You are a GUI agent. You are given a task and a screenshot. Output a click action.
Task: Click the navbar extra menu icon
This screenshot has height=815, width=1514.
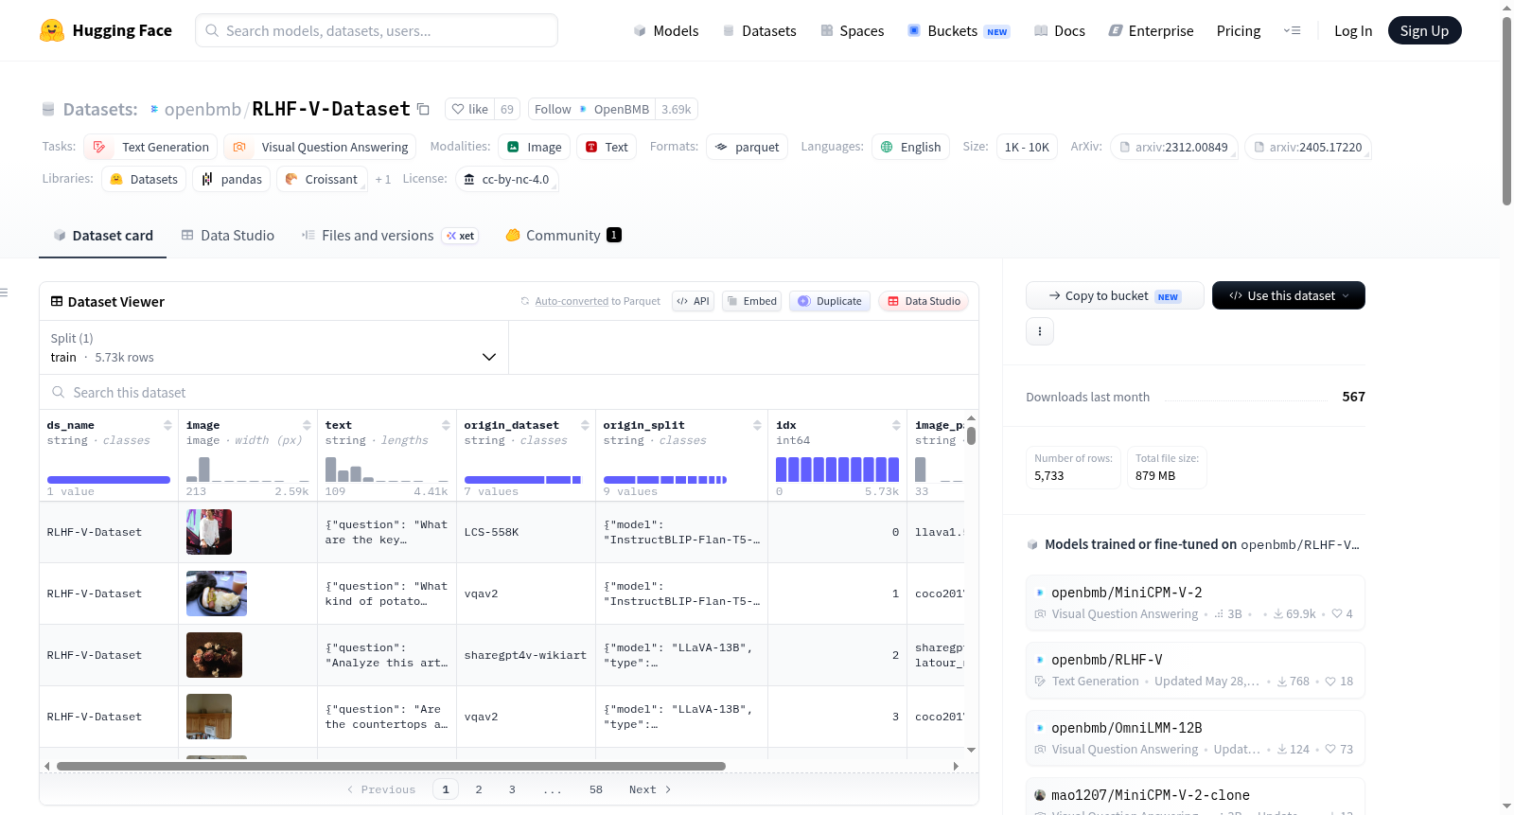[1292, 31]
